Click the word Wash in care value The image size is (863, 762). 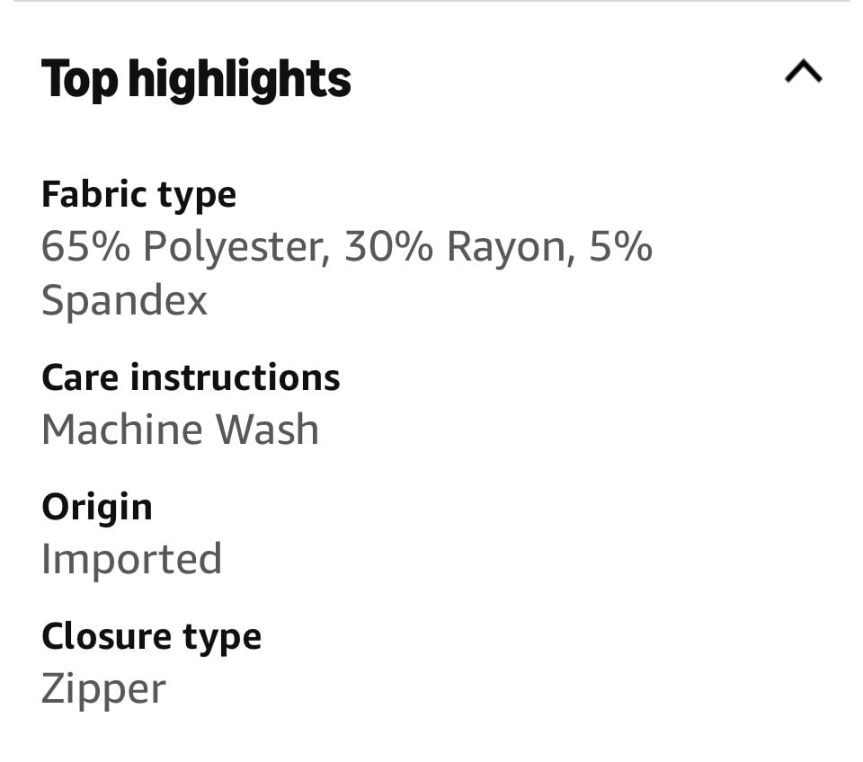click(x=267, y=430)
